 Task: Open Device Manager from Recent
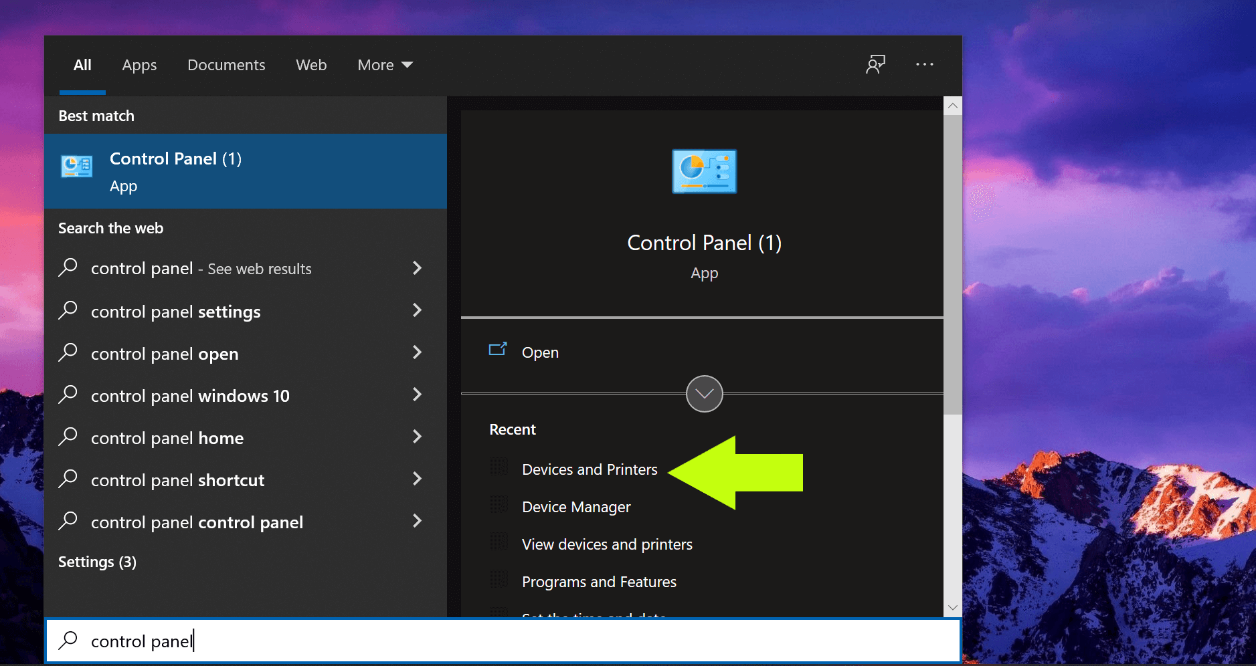[x=576, y=507]
